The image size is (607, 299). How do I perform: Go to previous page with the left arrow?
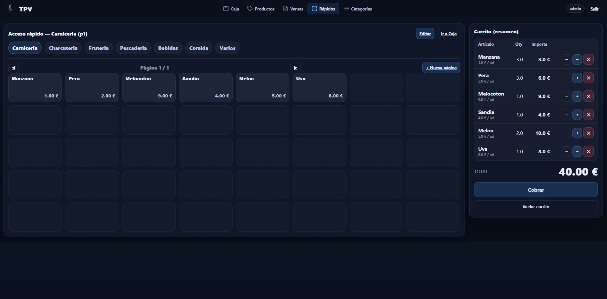(x=13, y=67)
